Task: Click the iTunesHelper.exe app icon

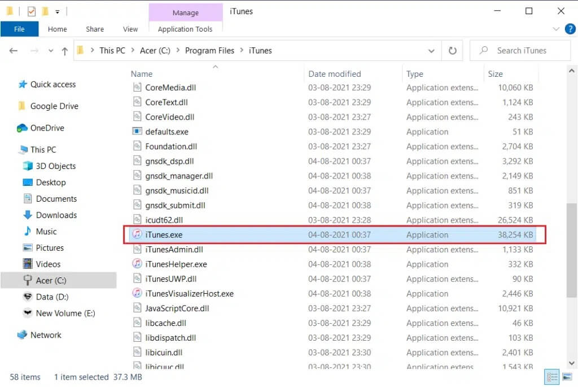Action: pyautogui.click(x=137, y=263)
